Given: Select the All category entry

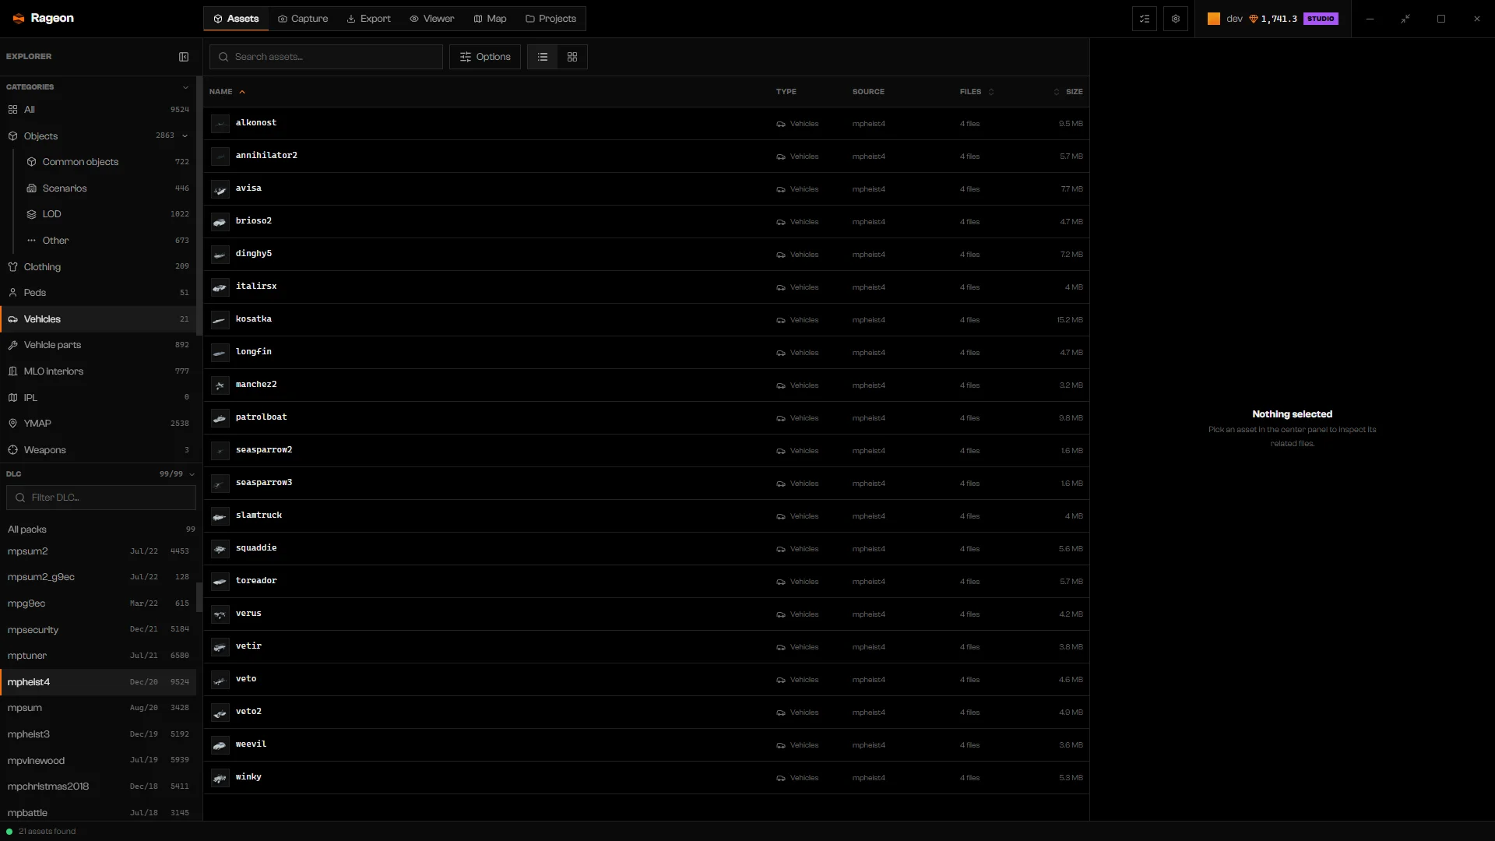Looking at the screenshot, I should click(98, 110).
